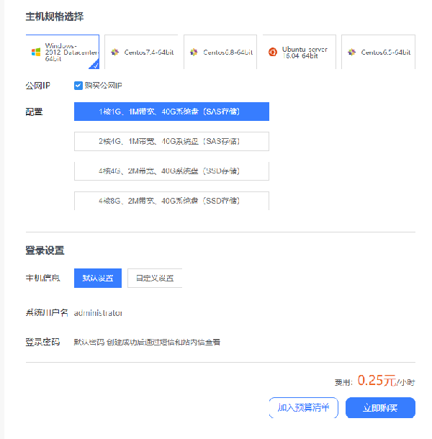Select Ubuntu server 16.04 64bit image
The width and height of the screenshot is (432, 439).
point(300,52)
